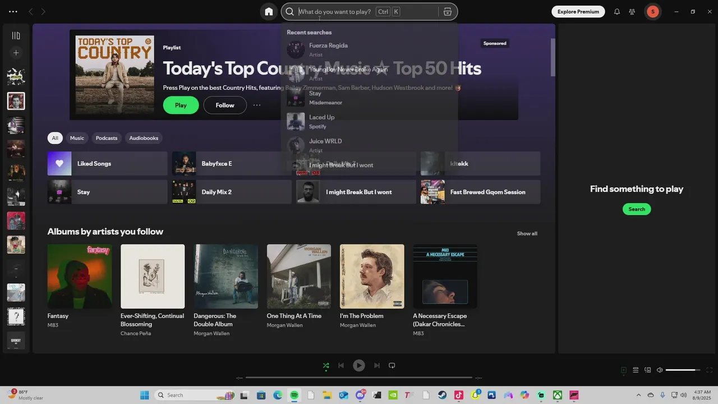Click Chance Peña artist link
Viewport: 718px width, 404px height.
click(137, 333)
